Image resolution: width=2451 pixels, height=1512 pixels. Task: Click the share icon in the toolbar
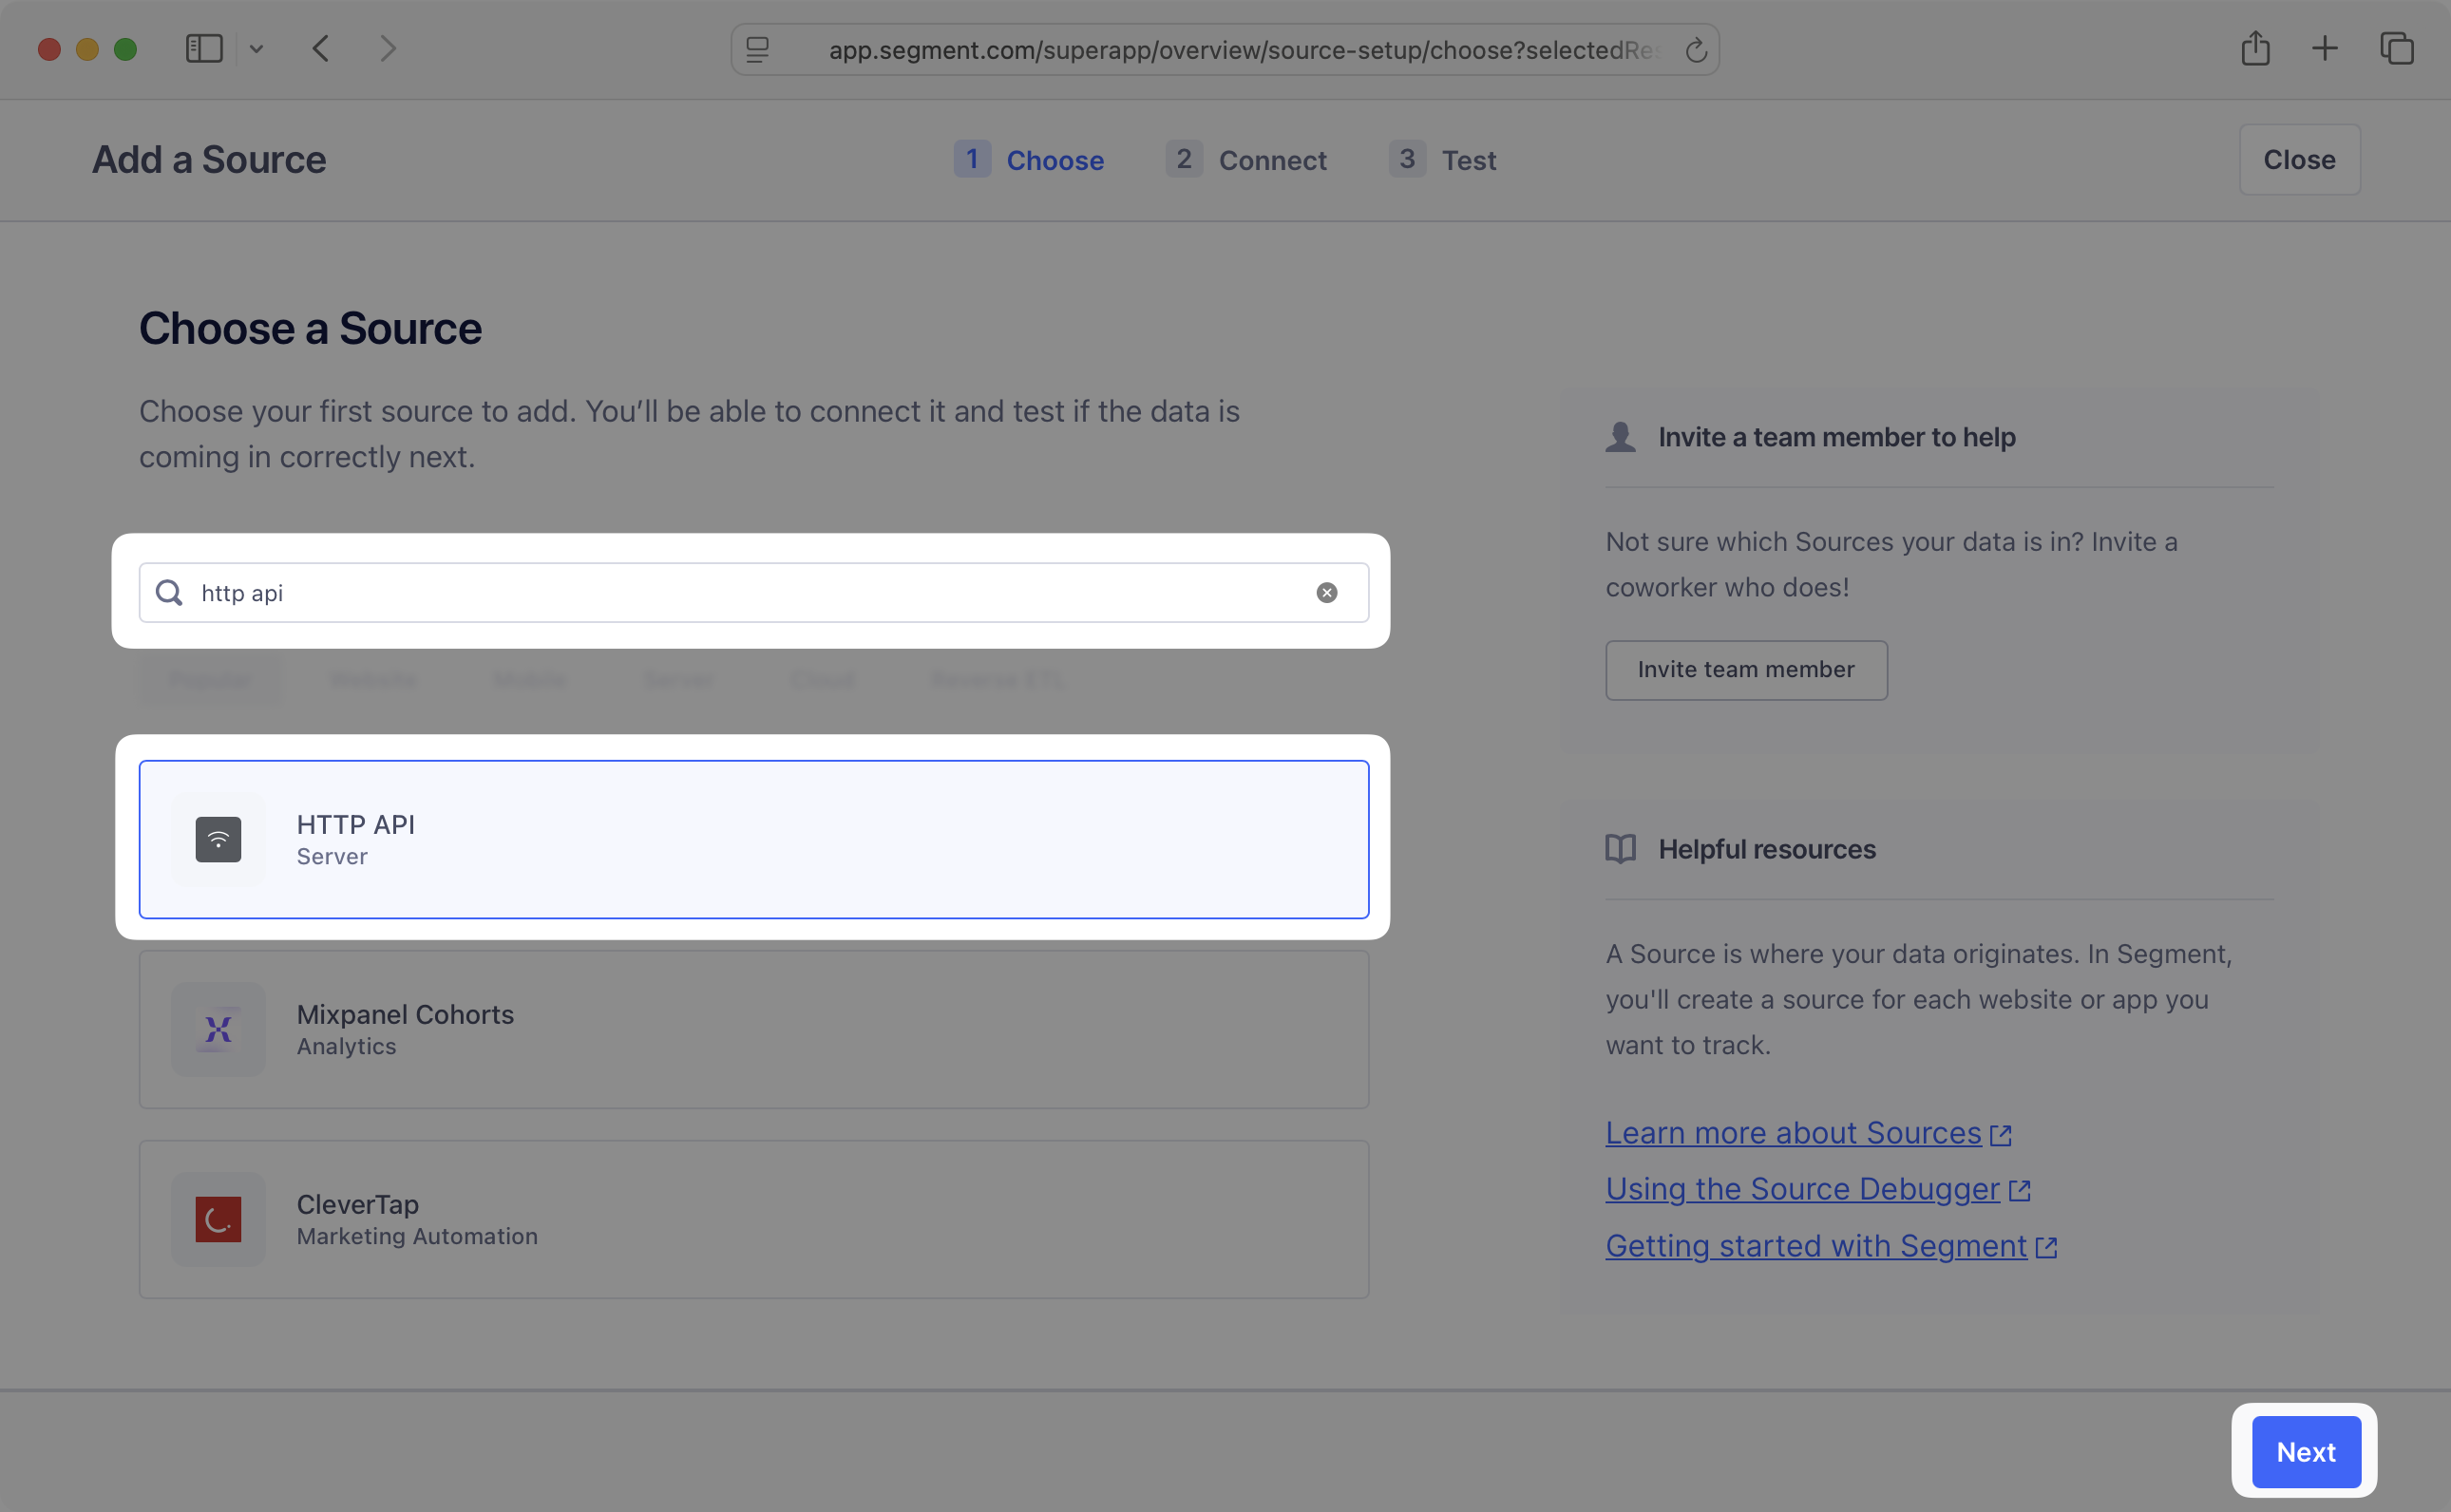[x=2255, y=48]
